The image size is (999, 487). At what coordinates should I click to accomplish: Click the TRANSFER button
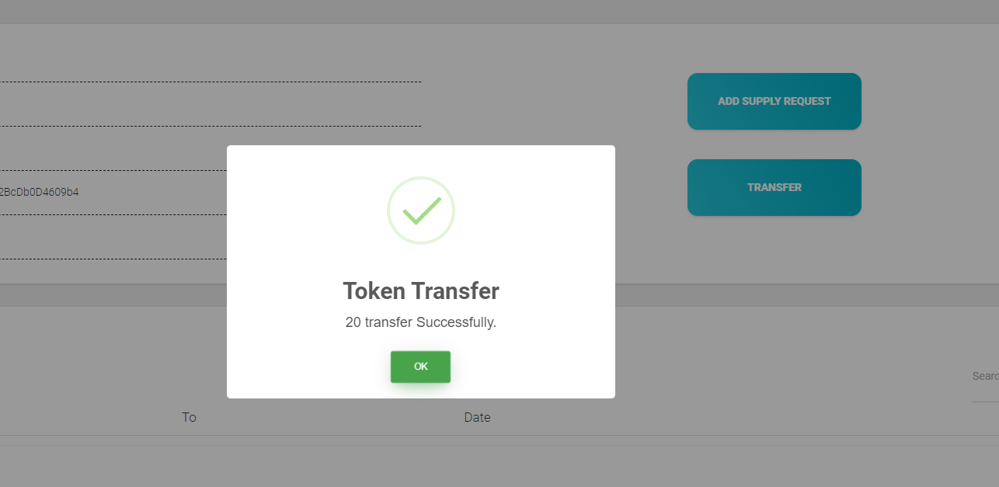click(774, 187)
